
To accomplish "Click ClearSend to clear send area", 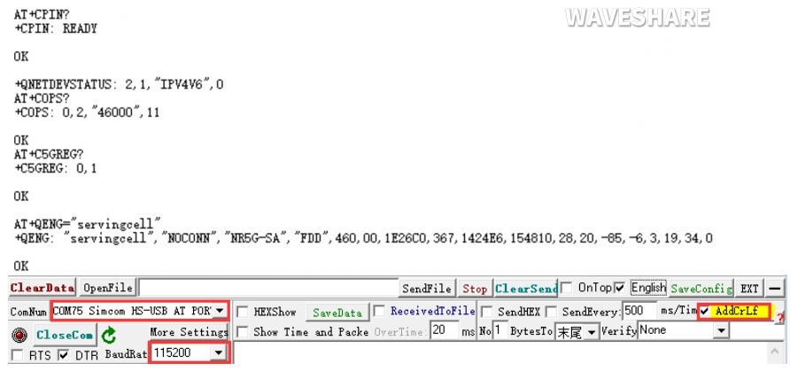I will [x=525, y=289].
